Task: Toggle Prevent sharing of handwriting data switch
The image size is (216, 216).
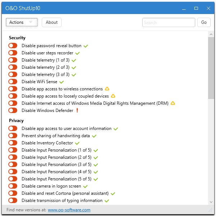Action: click(13, 136)
